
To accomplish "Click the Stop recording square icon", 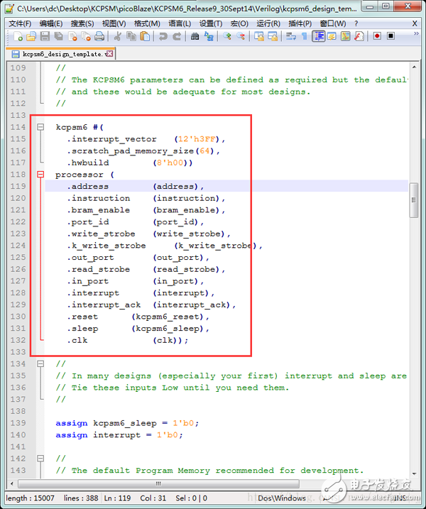I will coord(390,36).
